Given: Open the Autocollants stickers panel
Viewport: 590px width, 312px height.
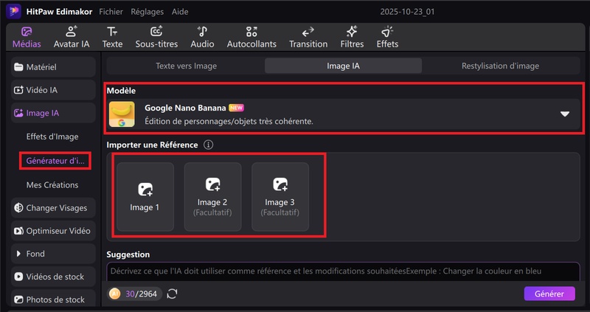Looking at the screenshot, I should point(252,37).
